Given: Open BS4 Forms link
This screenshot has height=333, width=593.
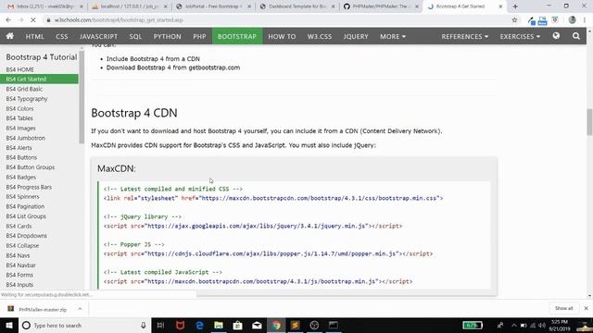Looking at the screenshot, I should pos(19,275).
